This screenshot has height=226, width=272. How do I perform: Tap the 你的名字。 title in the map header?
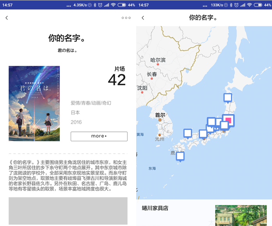click(x=203, y=18)
